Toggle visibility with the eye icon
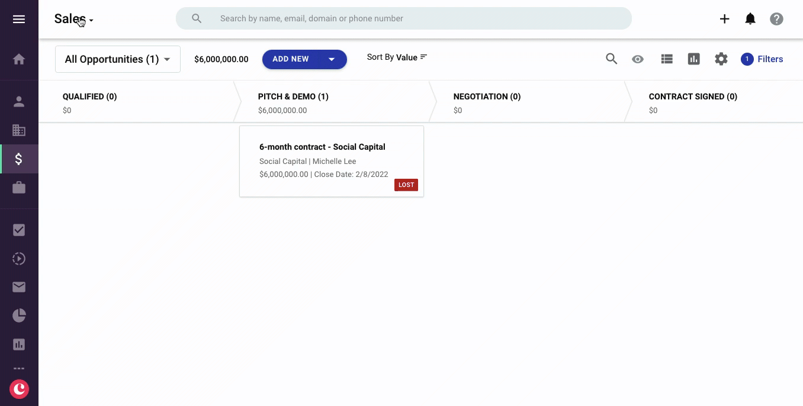Screen dimensions: 803x406 [x=638, y=59]
